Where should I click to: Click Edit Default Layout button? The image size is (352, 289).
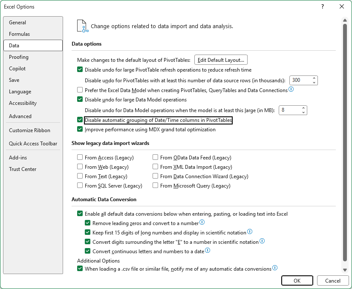(x=221, y=60)
